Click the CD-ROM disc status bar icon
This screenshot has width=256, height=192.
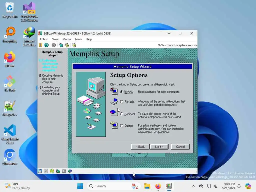coord(52,171)
